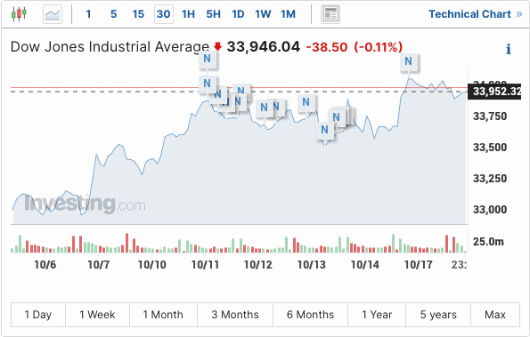Select the 15 minute interval
This screenshot has width=530, height=337.
point(138,14)
